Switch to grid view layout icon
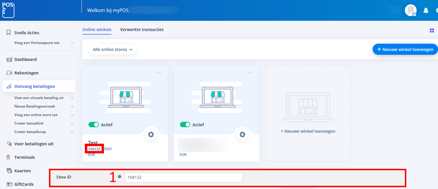Image resolution: width=438 pixels, height=189 pixels. tap(432, 30)
